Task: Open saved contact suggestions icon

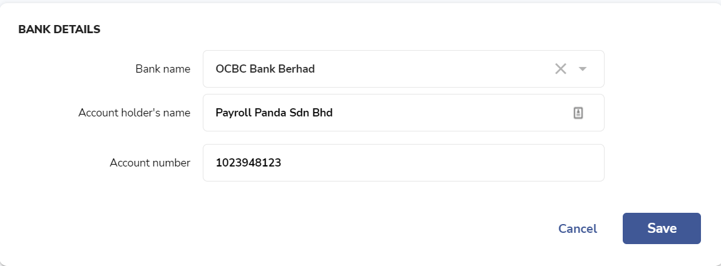Action: [578, 113]
